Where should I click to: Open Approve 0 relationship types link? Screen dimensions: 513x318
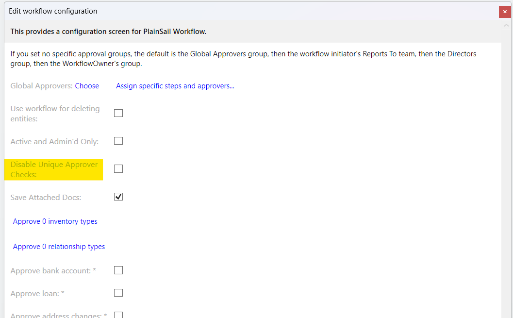pyautogui.click(x=59, y=247)
